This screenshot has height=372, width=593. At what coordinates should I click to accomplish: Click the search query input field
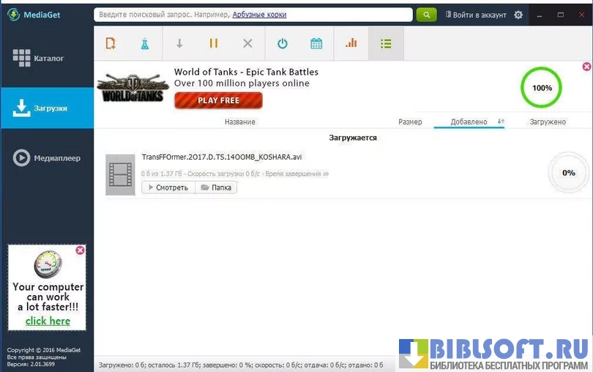click(253, 15)
